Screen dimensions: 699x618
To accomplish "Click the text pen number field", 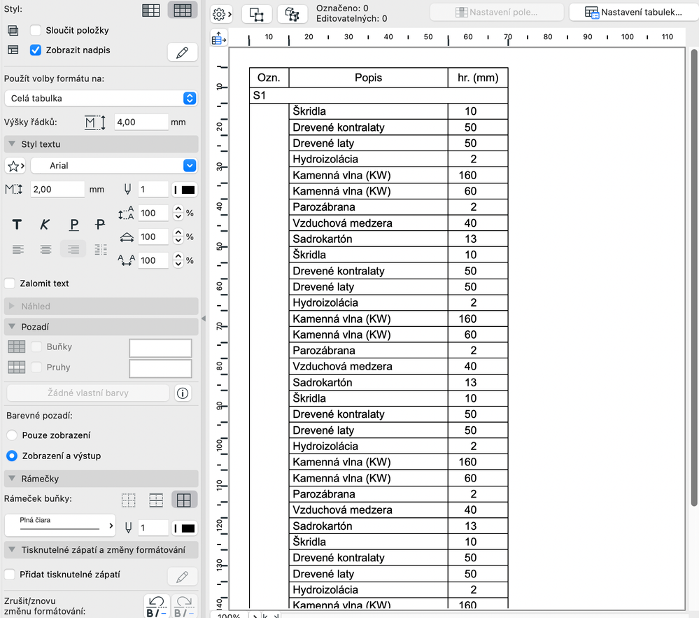I will coord(153,190).
